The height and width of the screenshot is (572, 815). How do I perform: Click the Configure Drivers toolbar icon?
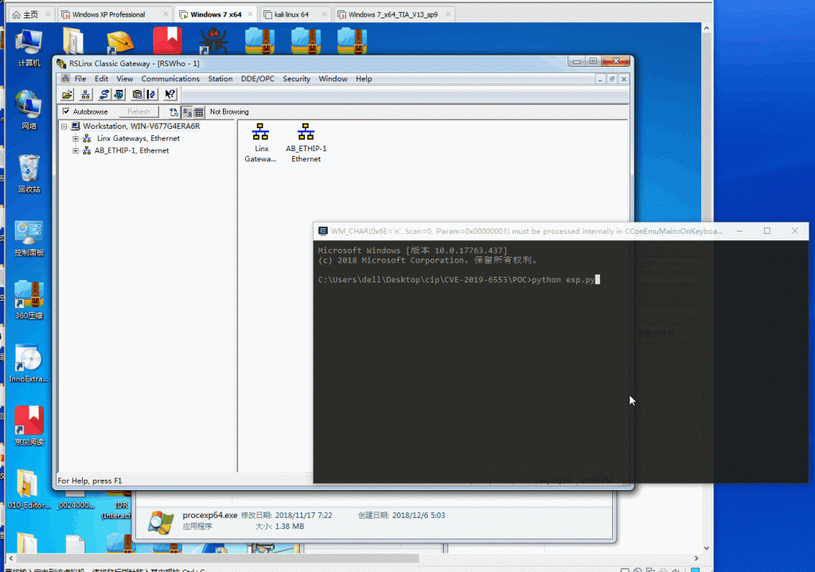pyautogui.click(x=103, y=95)
